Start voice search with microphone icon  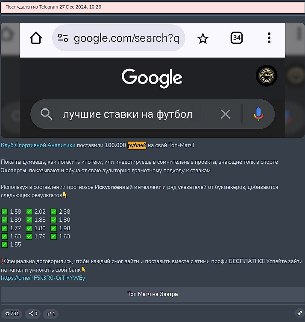(258, 114)
